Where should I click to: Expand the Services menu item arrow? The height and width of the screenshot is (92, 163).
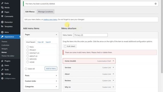(x=113, y=67)
